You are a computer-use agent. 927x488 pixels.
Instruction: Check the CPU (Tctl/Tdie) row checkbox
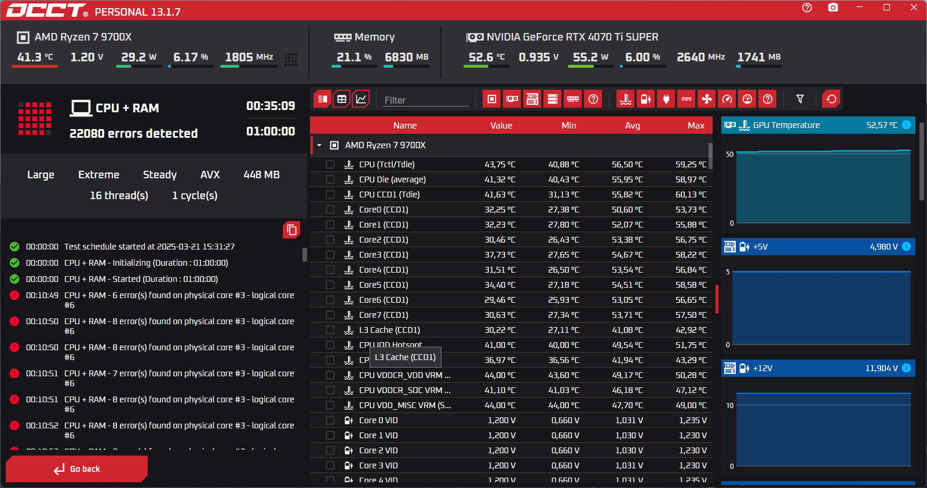(330, 164)
